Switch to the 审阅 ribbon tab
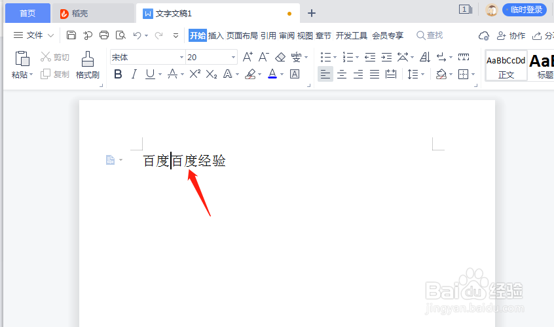The height and width of the screenshot is (327, 554). tap(287, 35)
